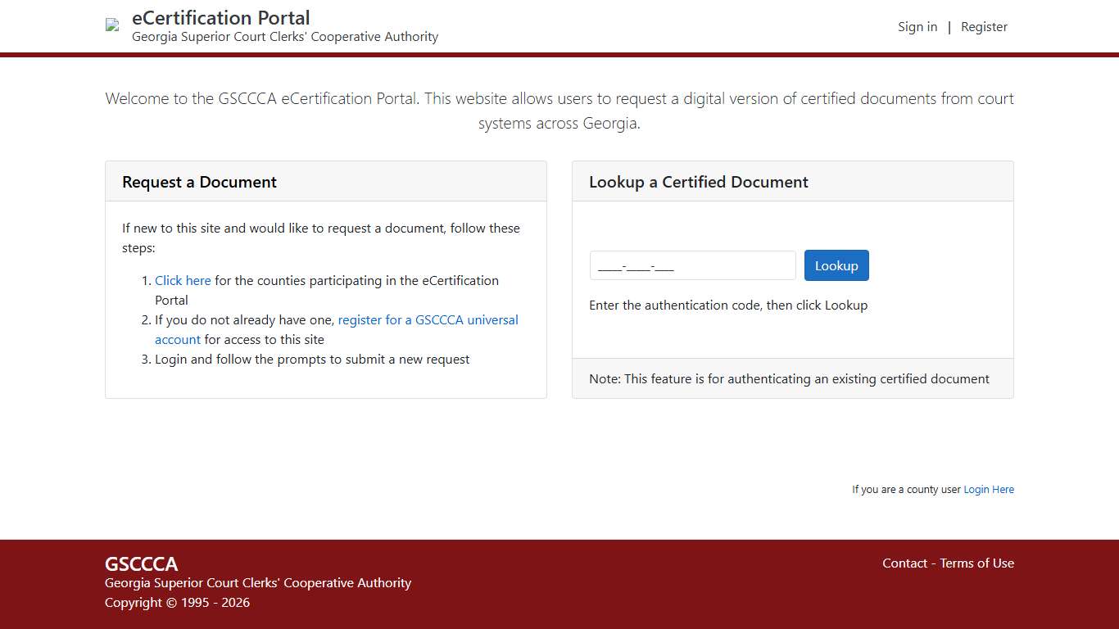Click the Login Here link for county users

tap(989, 489)
